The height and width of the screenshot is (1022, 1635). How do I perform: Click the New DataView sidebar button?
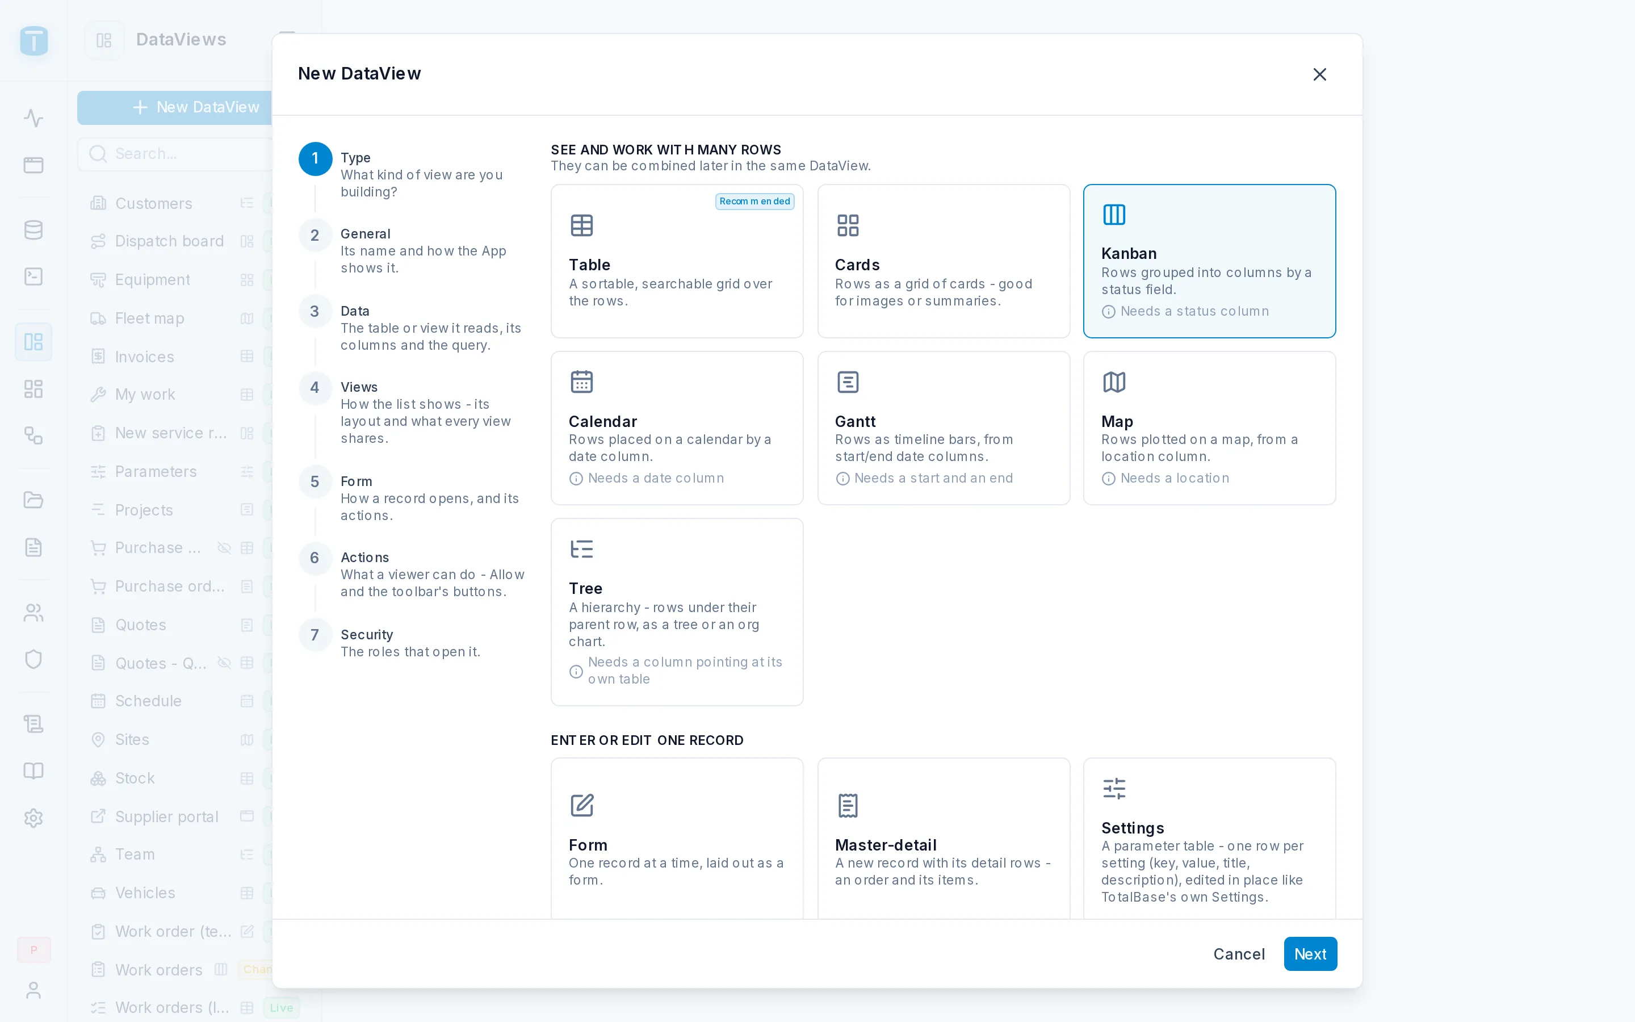[x=174, y=107]
